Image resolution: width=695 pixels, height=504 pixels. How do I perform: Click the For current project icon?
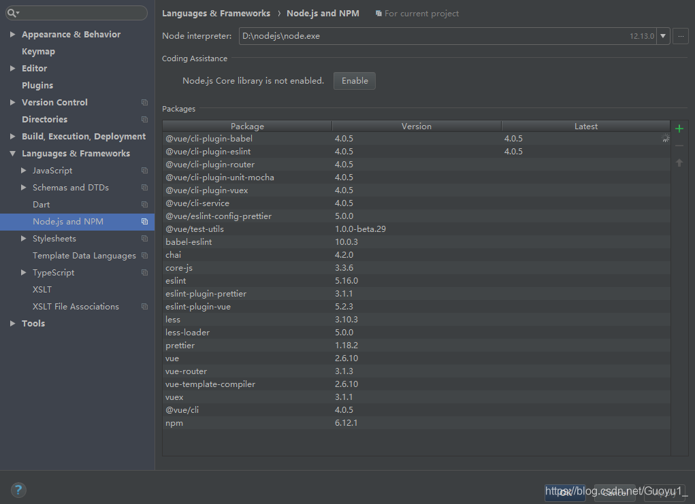point(378,14)
